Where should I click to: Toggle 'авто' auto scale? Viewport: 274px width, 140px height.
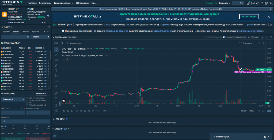click(x=269, y=111)
